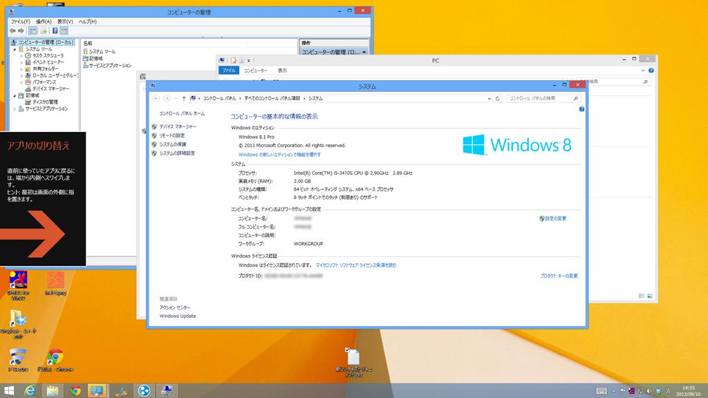Show hidden system tray icons
708x398 pixels.
(614, 391)
